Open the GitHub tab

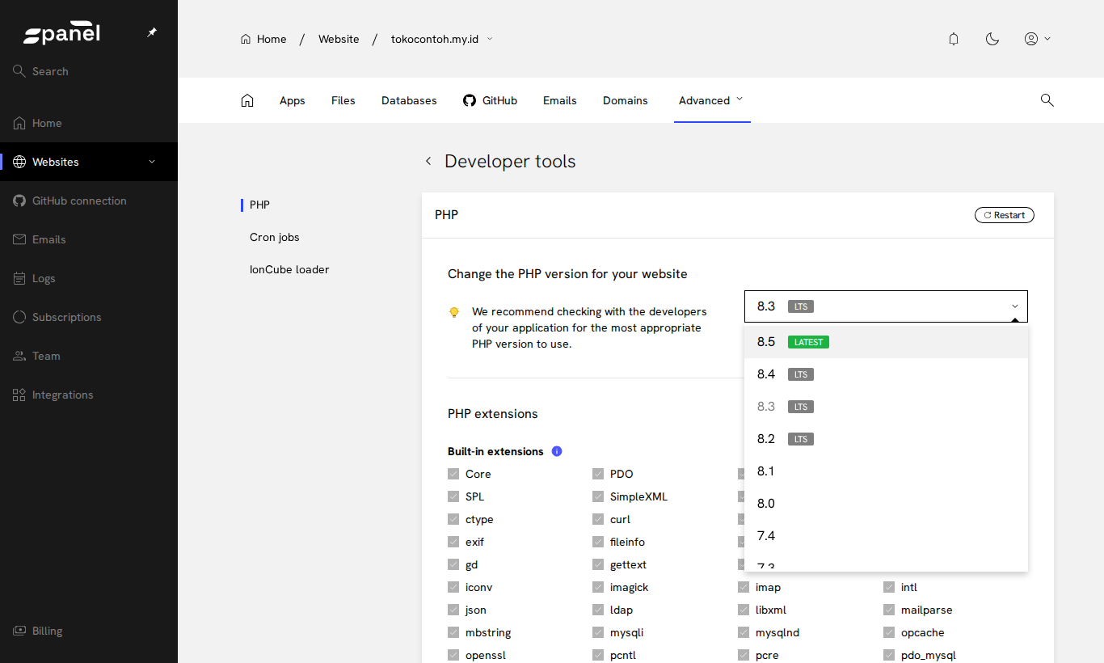point(490,100)
